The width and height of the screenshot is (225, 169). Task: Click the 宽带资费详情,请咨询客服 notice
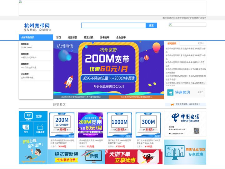pos(188,104)
